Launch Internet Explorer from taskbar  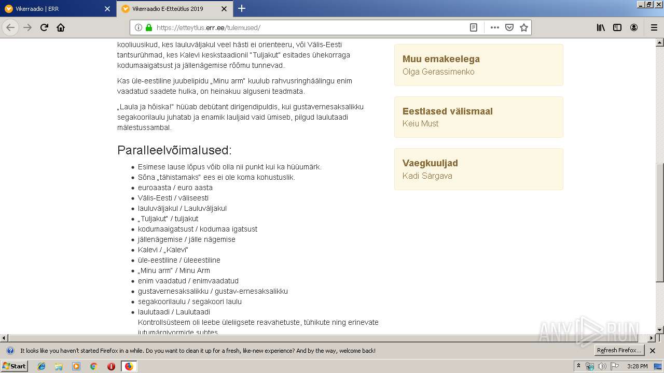pos(41,366)
